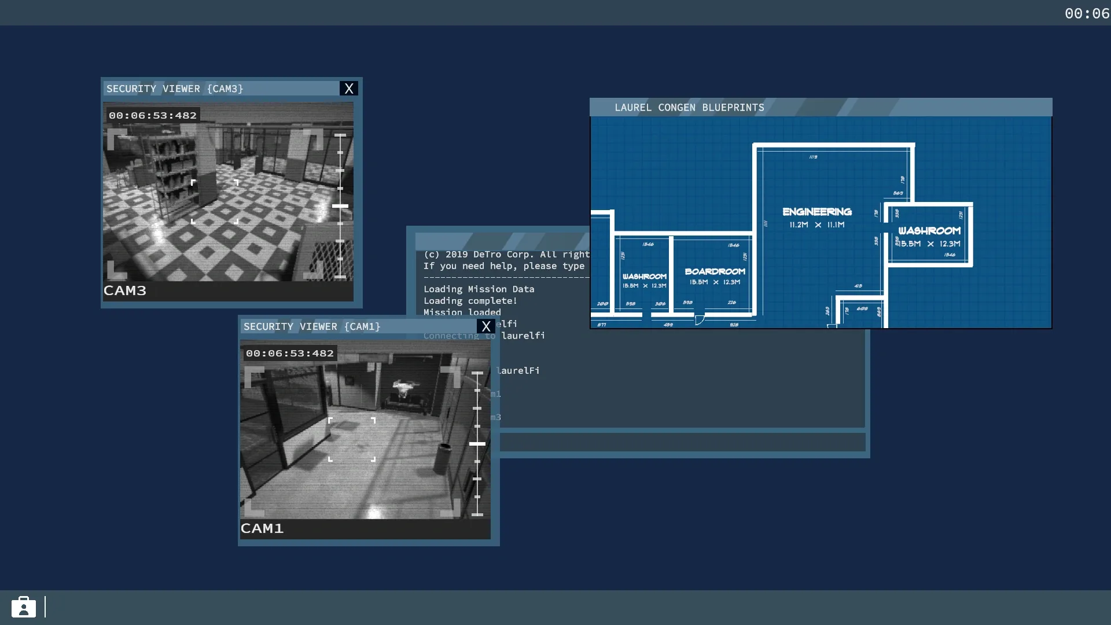Click the CAM1 center focus reticle
The image size is (1111, 625).
[352, 440]
